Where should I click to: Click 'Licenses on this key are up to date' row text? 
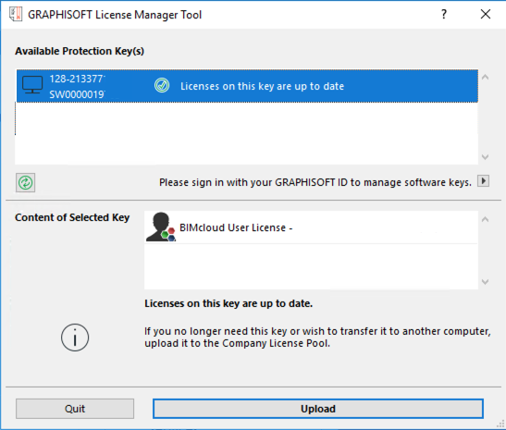coord(262,86)
